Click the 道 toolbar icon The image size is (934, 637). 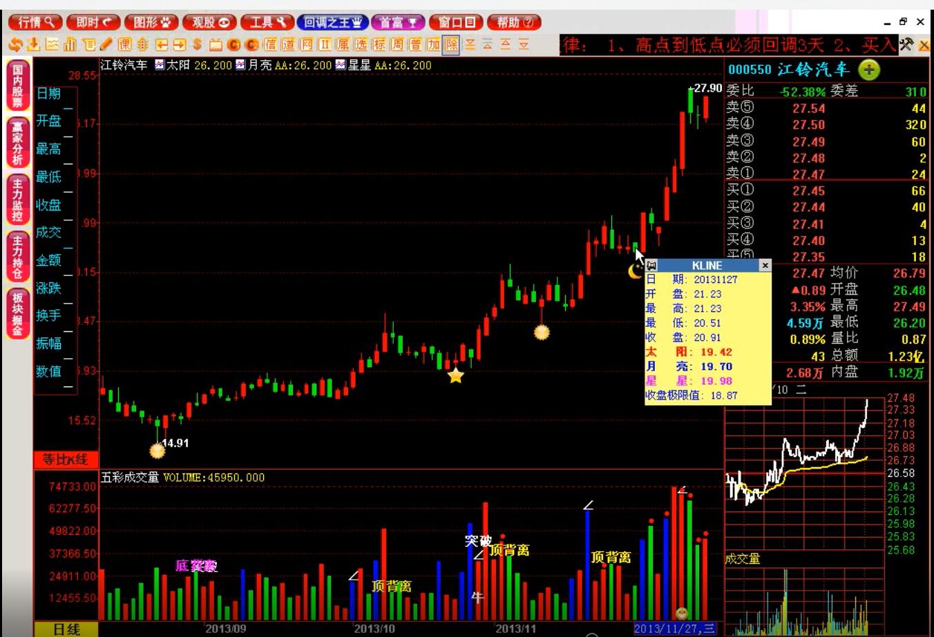288,45
